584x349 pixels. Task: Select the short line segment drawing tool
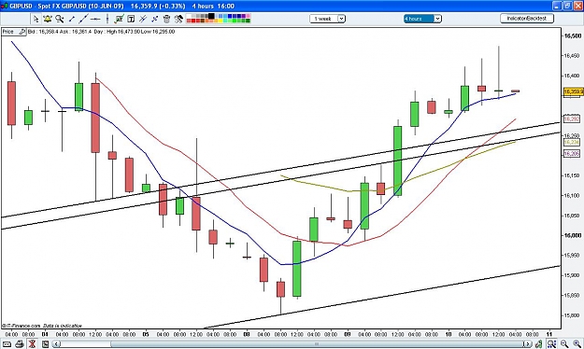pyautogui.click(x=72, y=19)
